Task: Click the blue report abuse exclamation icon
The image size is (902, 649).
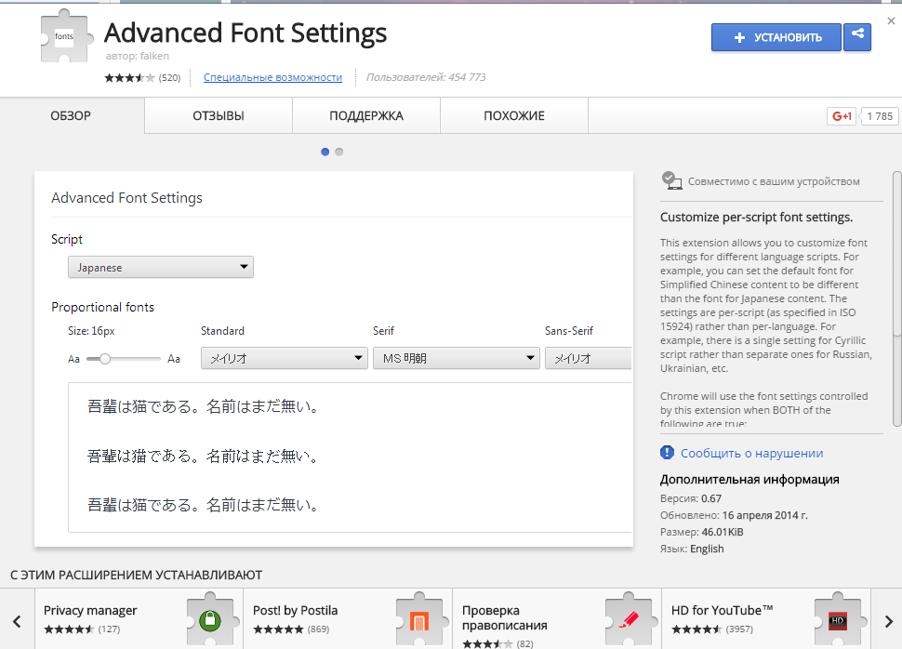Action: (667, 453)
